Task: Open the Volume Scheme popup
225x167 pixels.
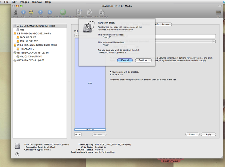Action: click(x=76, y=35)
